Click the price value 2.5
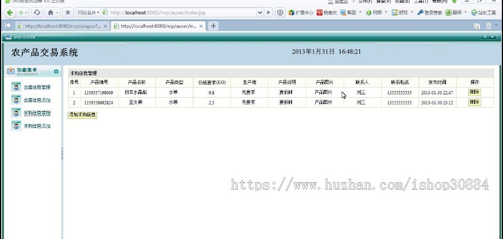Screen dimensions: 503x239 tap(211, 103)
